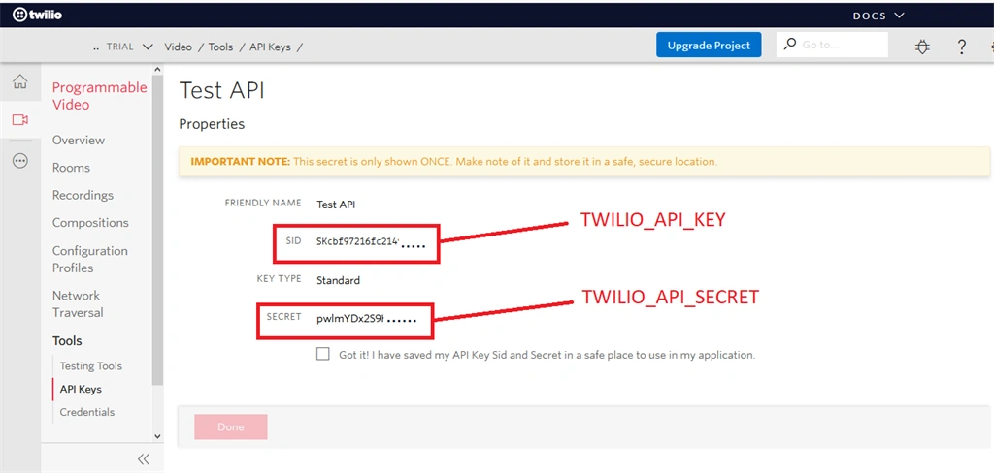Viewport: 994px width, 473px height.
Task: Expand the DOCS dropdown menu
Action: coord(878,16)
